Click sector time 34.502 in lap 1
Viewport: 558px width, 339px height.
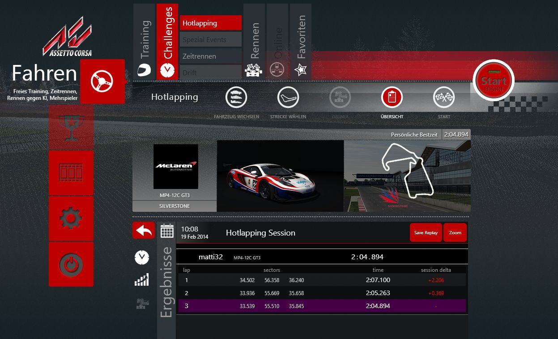click(247, 280)
